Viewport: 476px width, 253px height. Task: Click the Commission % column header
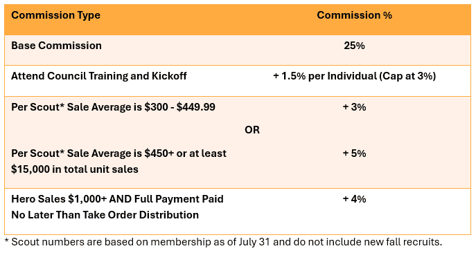354,15
